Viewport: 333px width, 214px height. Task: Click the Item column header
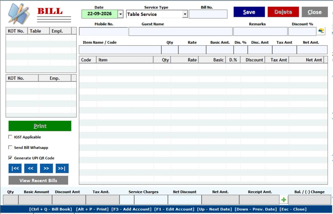[x=125, y=60]
